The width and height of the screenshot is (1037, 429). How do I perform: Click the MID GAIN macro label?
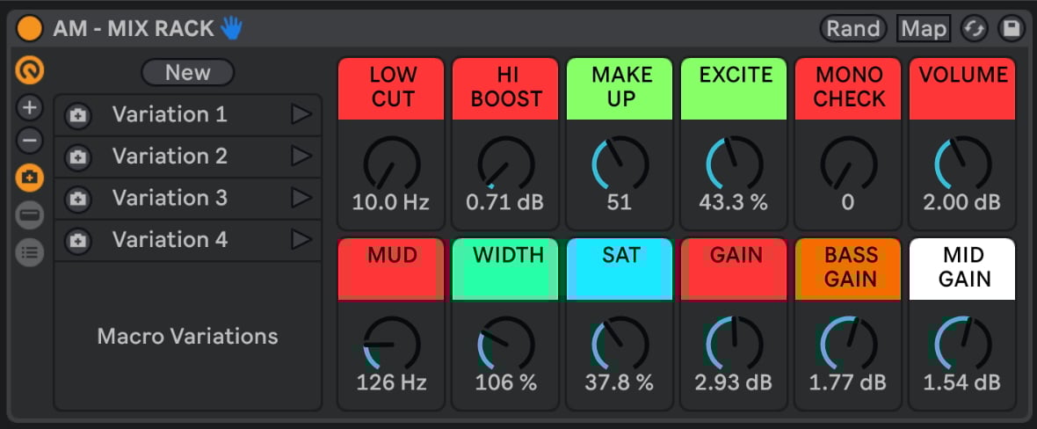pyautogui.click(x=962, y=270)
